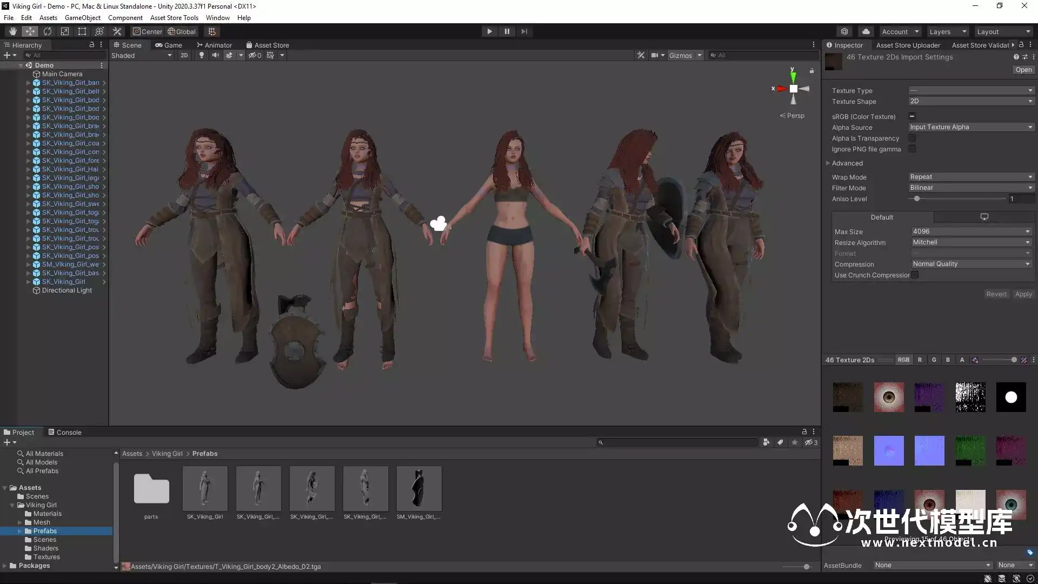Toggle 2D scene view mode
Screen dimensions: 1038x584
click(184, 55)
